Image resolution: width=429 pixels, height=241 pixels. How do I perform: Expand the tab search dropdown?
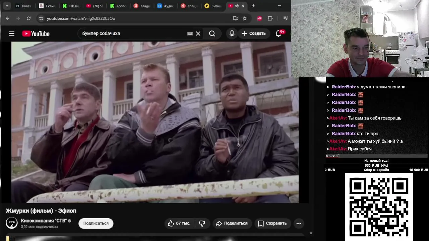point(7,6)
